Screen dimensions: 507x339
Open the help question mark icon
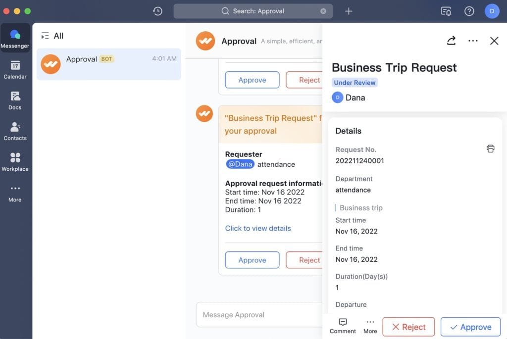[x=469, y=11]
